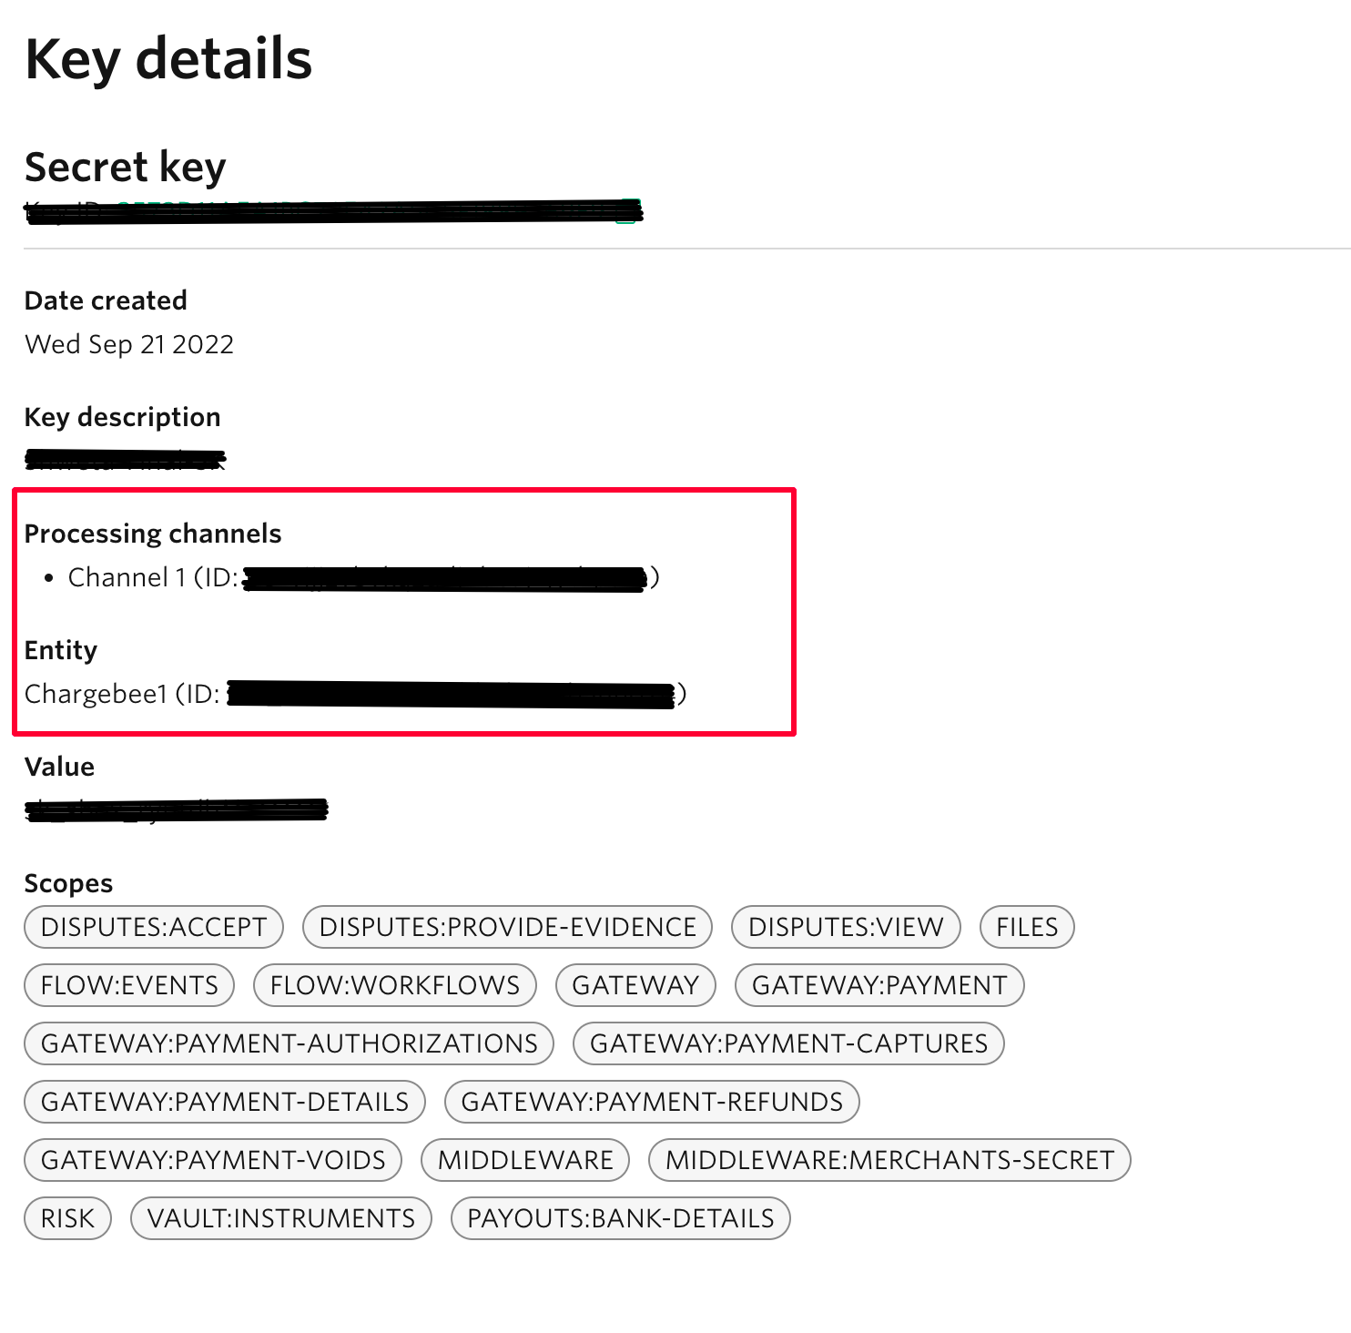This screenshot has width=1351, height=1333.
Task: Click the GATEWAY:PAYMENT-REFUNDS scope tag
Action: point(652,1102)
